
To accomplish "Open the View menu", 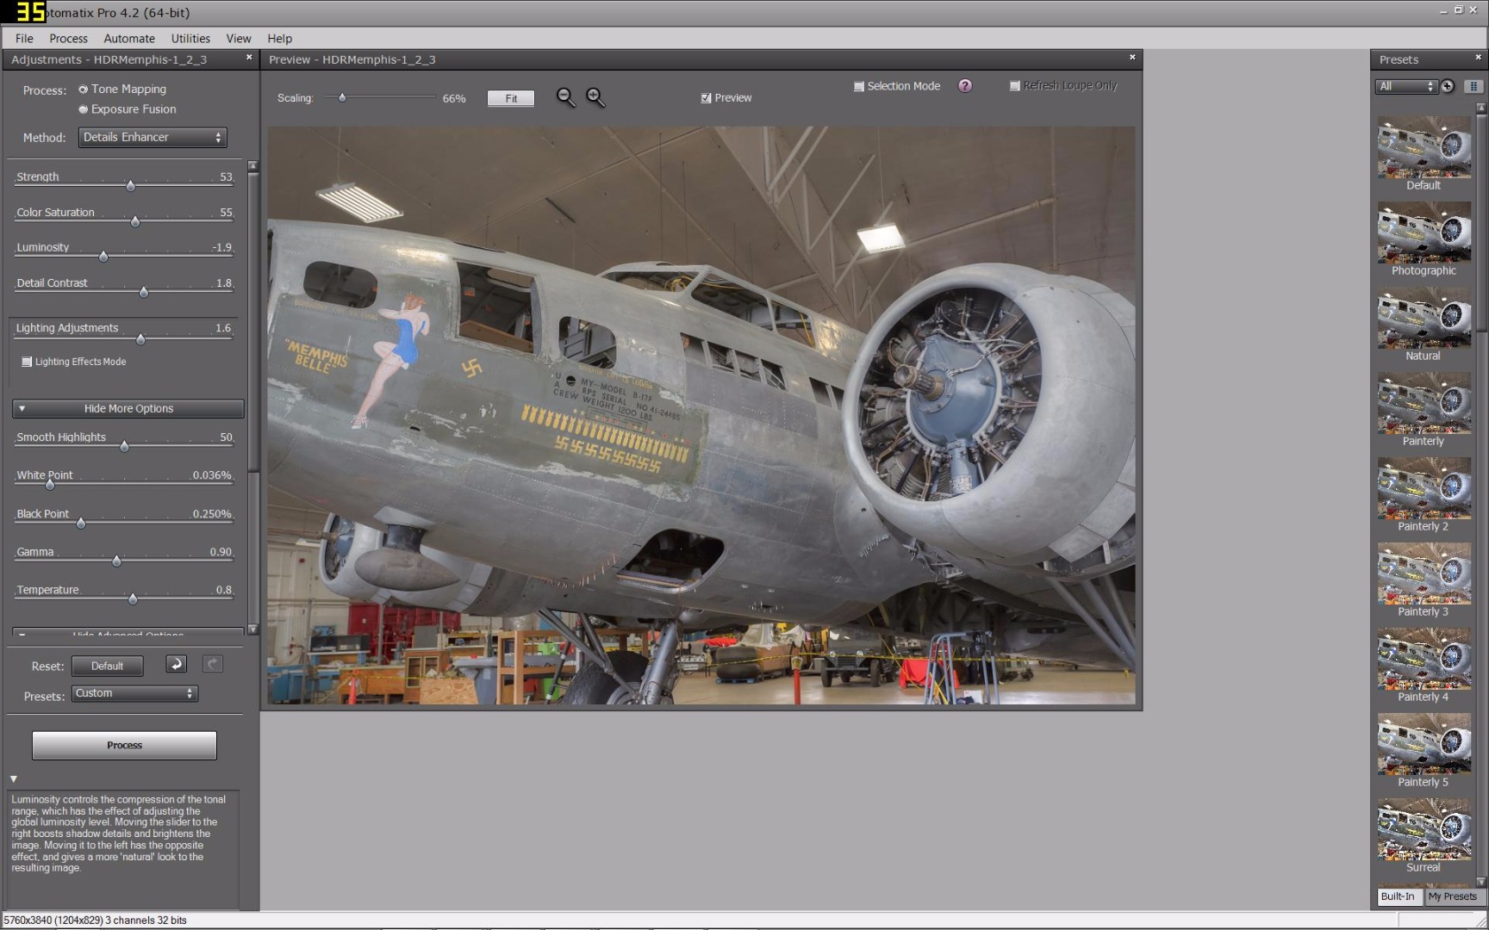I will tap(239, 38).
